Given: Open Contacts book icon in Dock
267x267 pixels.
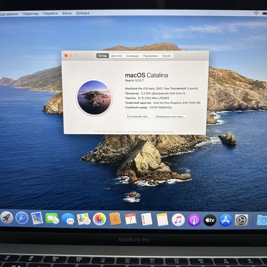Looking at the screenshot, I should click(x=115, y=219).
